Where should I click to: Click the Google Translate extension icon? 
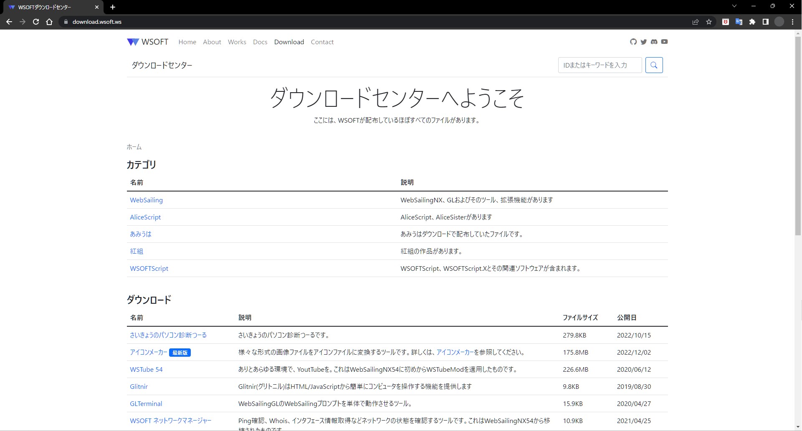[739, 22]
